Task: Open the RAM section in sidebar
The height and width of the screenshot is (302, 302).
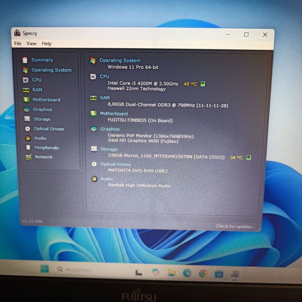Action: pyautogui.click(x=37, y=90)
